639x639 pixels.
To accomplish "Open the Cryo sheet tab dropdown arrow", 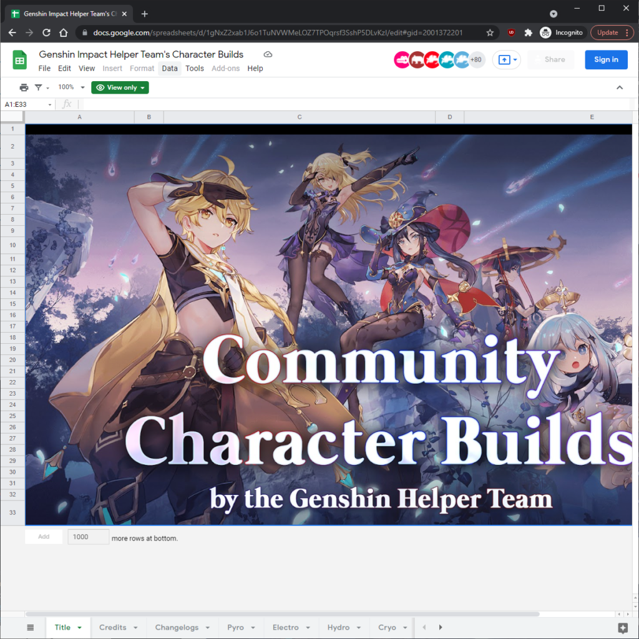I will coord(404,627).
